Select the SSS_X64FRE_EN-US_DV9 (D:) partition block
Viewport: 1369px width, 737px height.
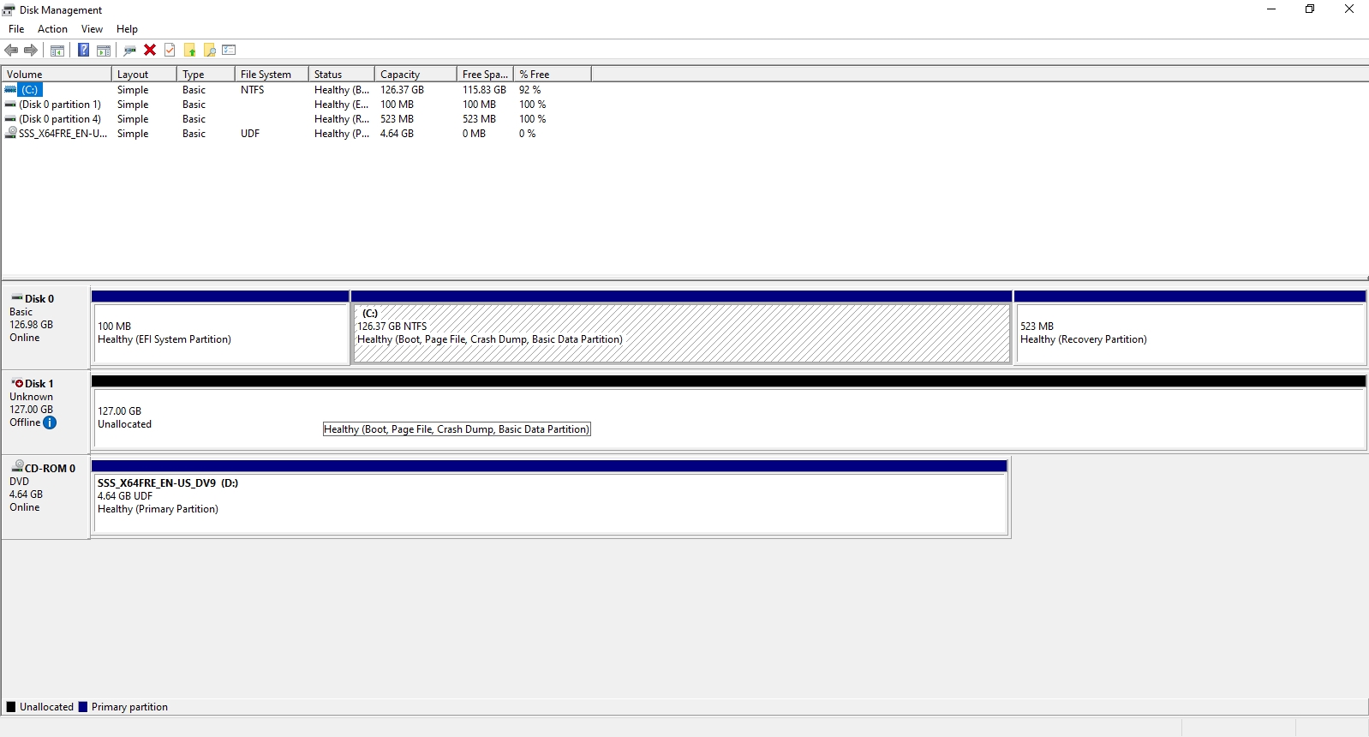click(550, 503)
